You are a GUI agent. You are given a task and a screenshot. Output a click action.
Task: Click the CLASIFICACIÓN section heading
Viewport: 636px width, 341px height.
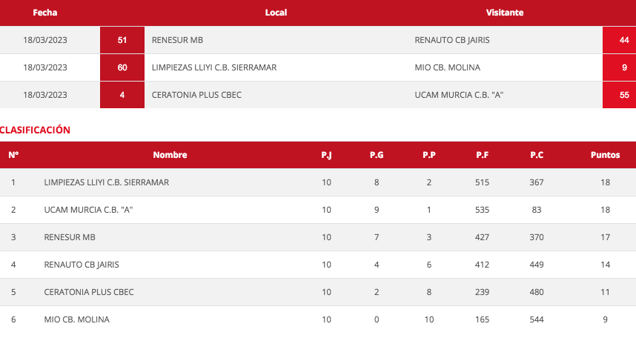(x=36, y=130)
